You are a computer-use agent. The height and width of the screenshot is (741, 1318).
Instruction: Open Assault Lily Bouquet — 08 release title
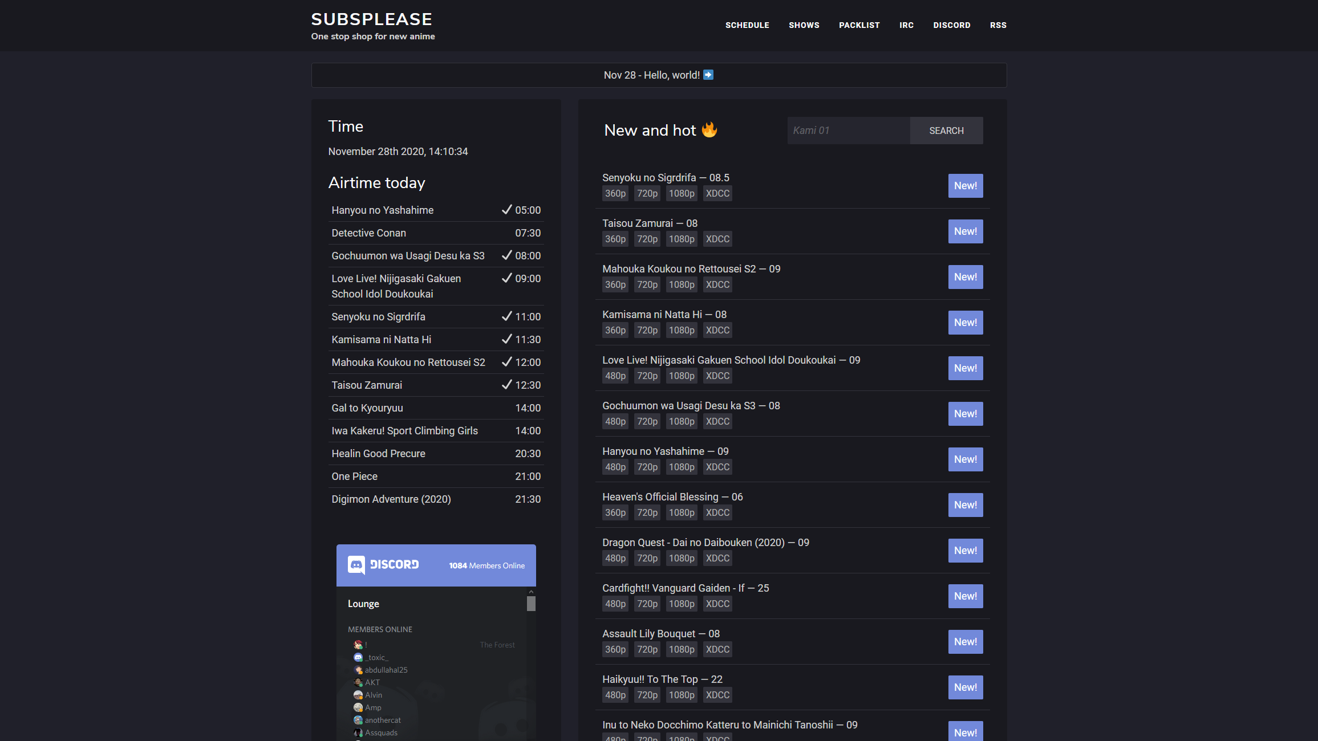click(661, 634)
